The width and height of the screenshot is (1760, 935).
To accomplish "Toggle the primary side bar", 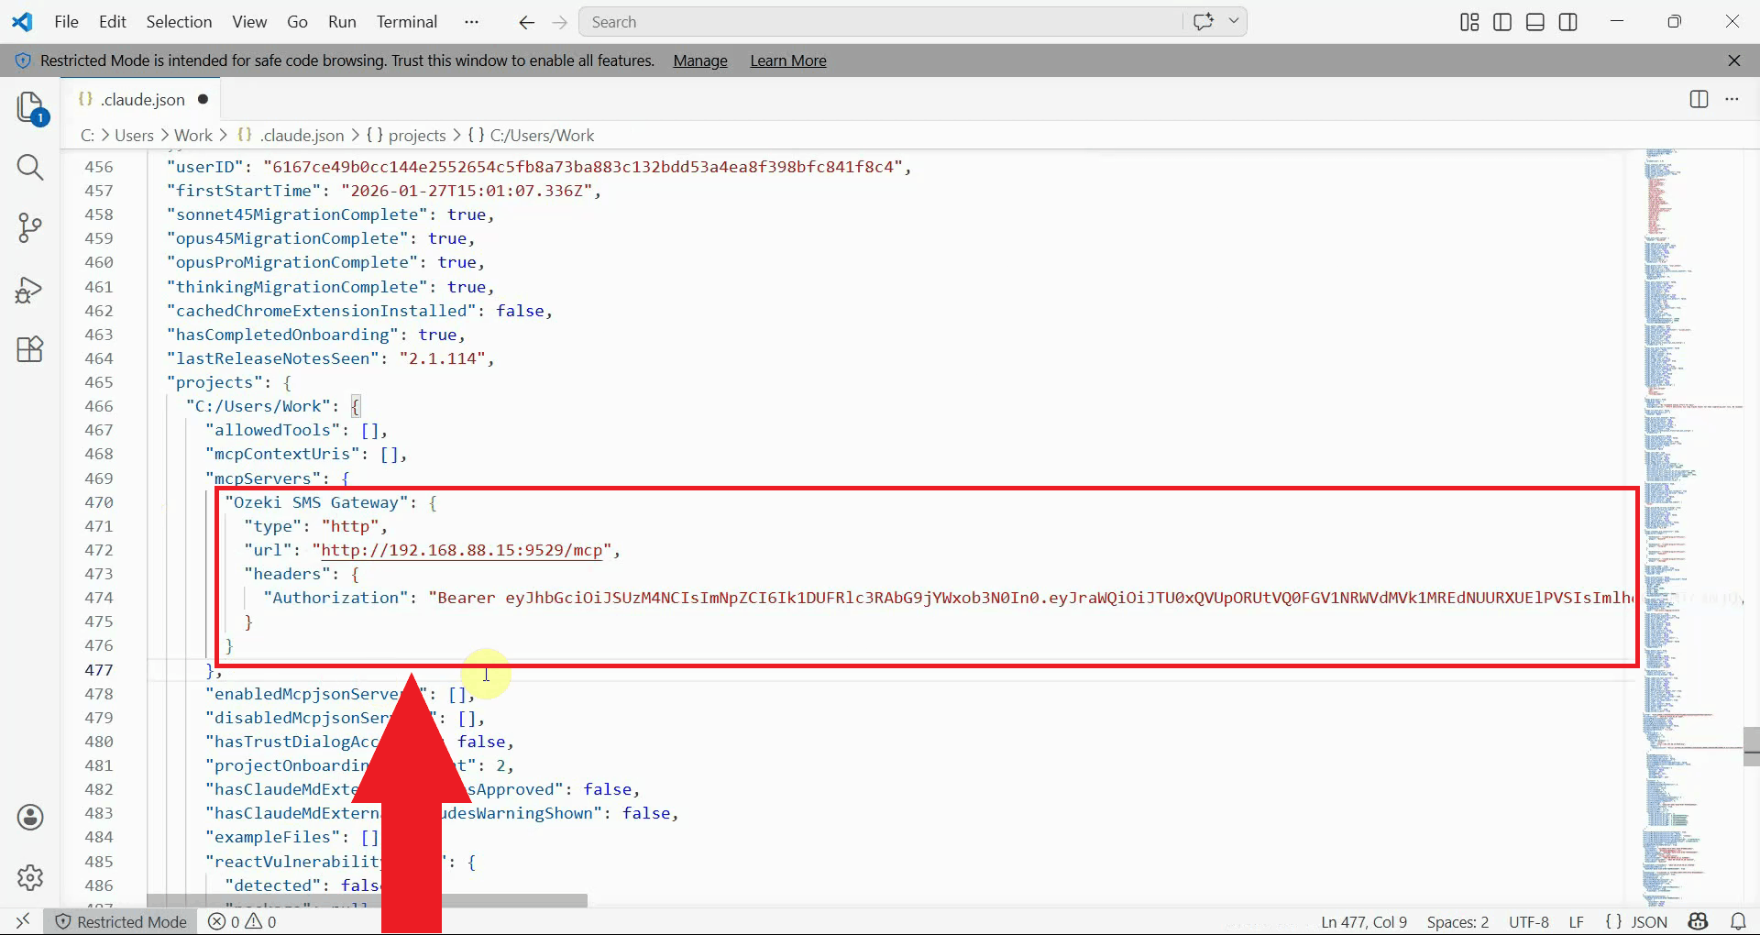I will (1502, 22).
